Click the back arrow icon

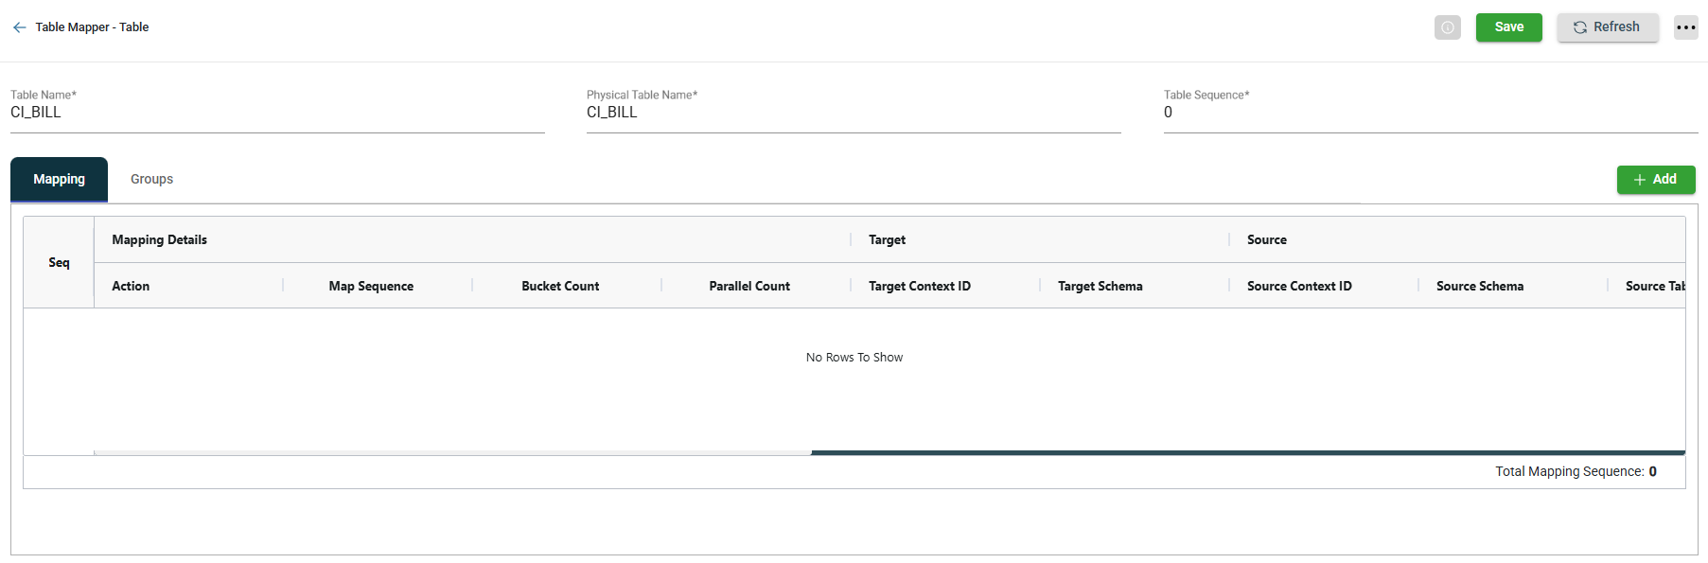coord(19,27)
